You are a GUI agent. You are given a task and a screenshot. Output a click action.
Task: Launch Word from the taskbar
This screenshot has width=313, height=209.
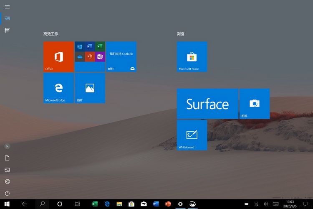coord(156,204)
